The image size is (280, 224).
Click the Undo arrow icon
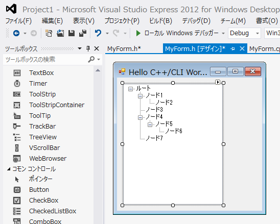[98, 33]
